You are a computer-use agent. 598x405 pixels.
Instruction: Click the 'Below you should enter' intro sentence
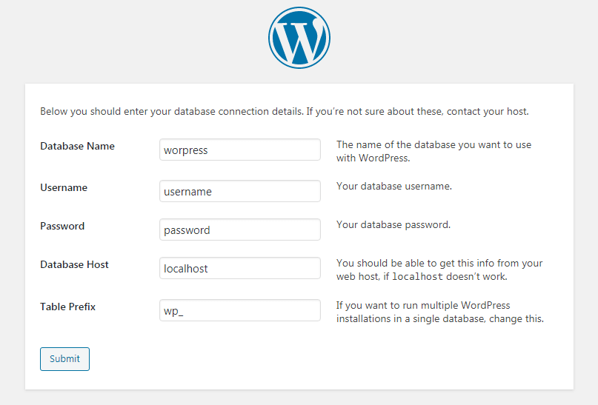(x=170, y=112)
